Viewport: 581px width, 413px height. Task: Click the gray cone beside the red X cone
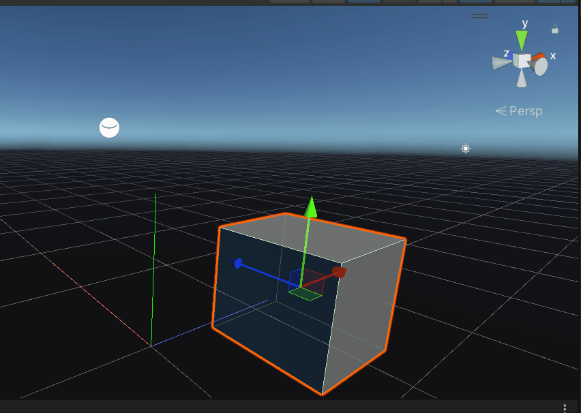pyautogui.click(x=541, y=65)
